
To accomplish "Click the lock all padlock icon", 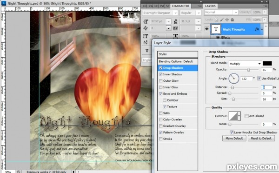I will point(232,20).
